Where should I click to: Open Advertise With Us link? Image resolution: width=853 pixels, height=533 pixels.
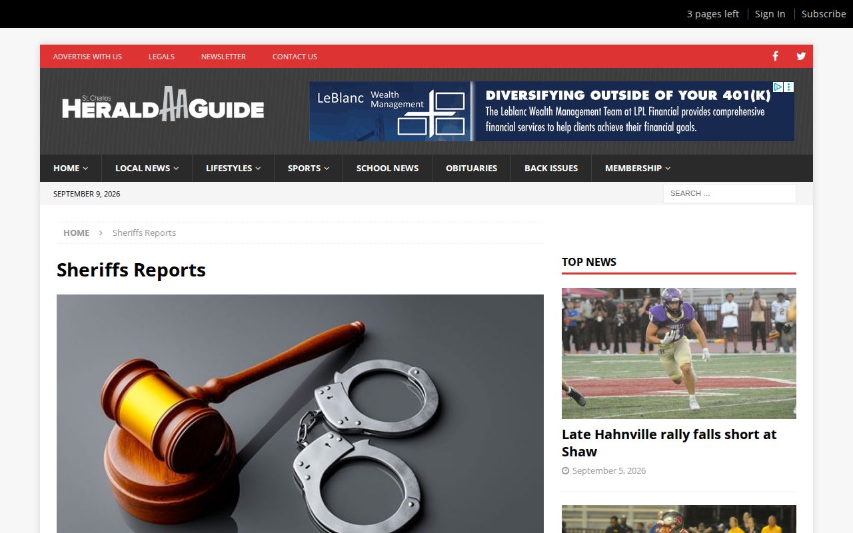(x=87, y=57)
